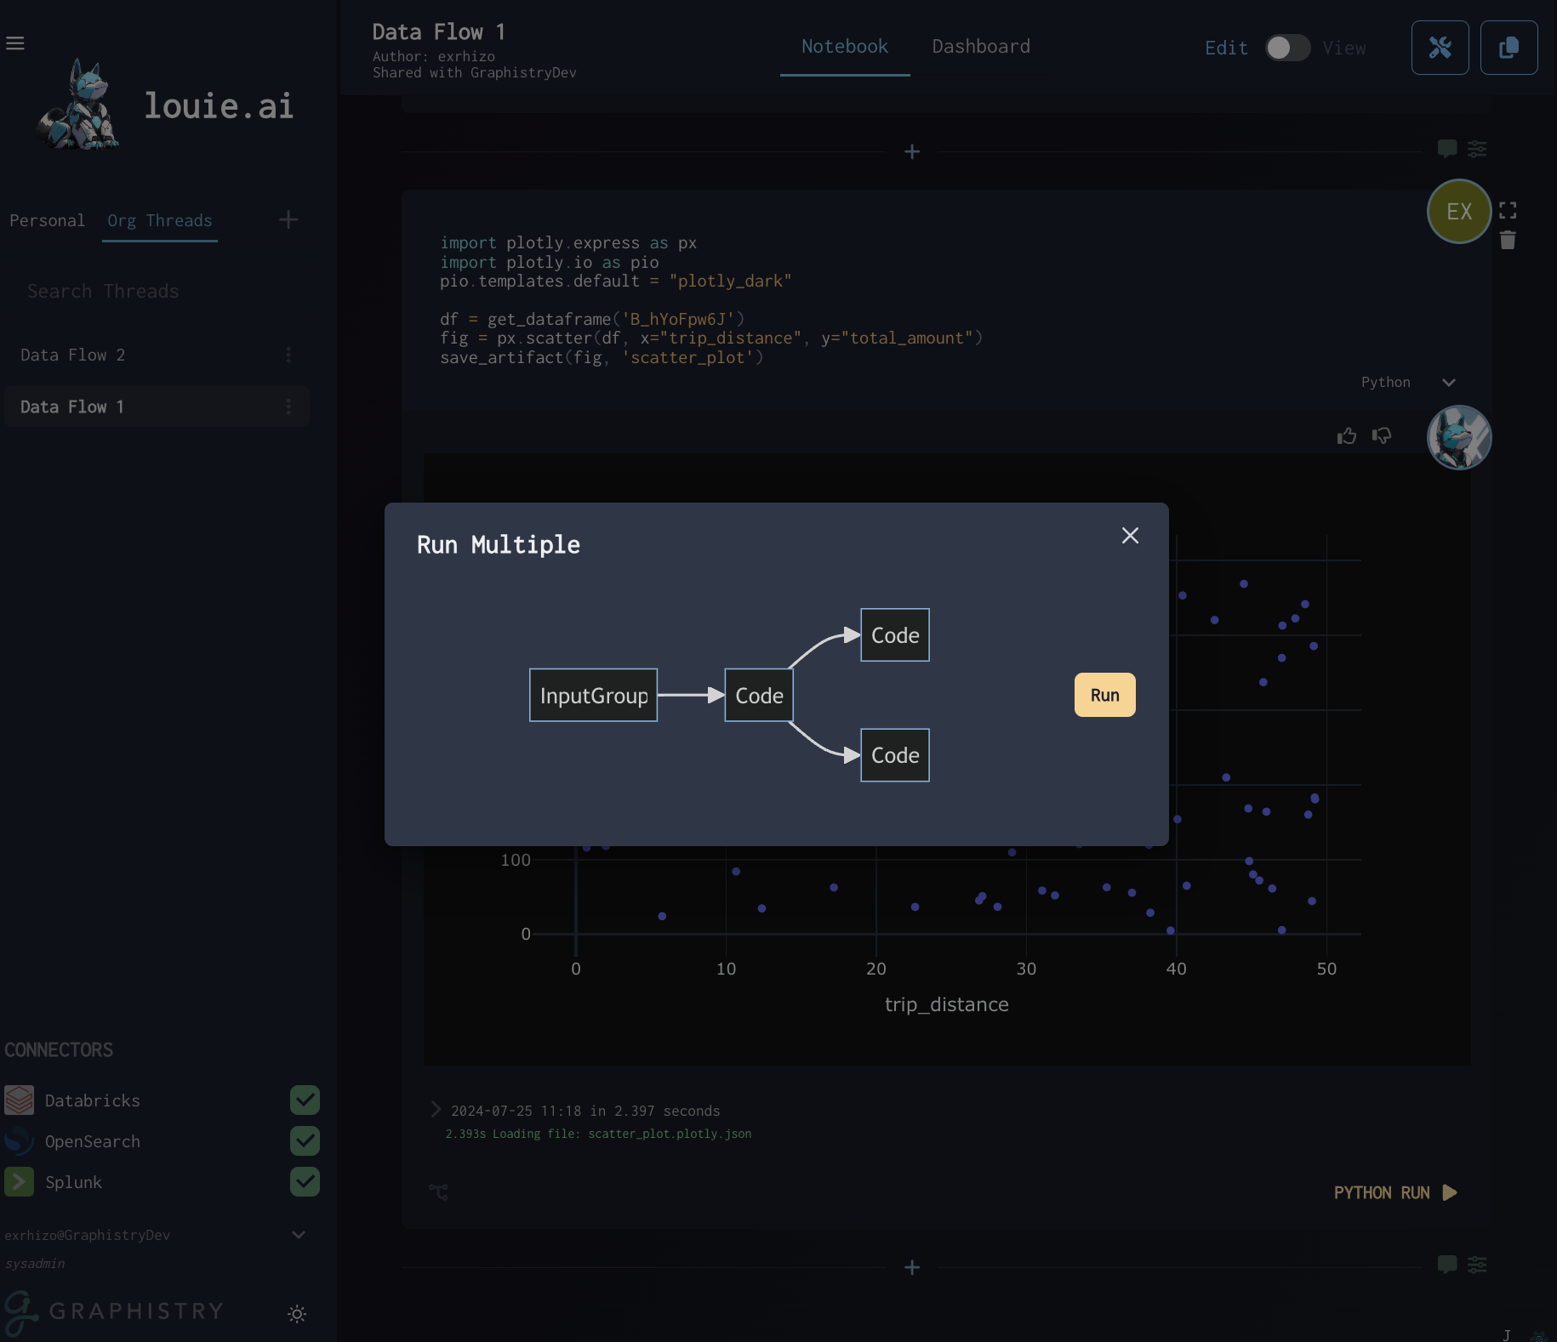Open comment icon above code cell
Viewport: 1557px width, 1342px height.
[x=1446, y=149]
